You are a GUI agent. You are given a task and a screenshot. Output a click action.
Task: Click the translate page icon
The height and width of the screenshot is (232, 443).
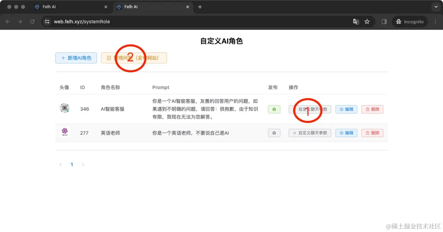point(356,22)
